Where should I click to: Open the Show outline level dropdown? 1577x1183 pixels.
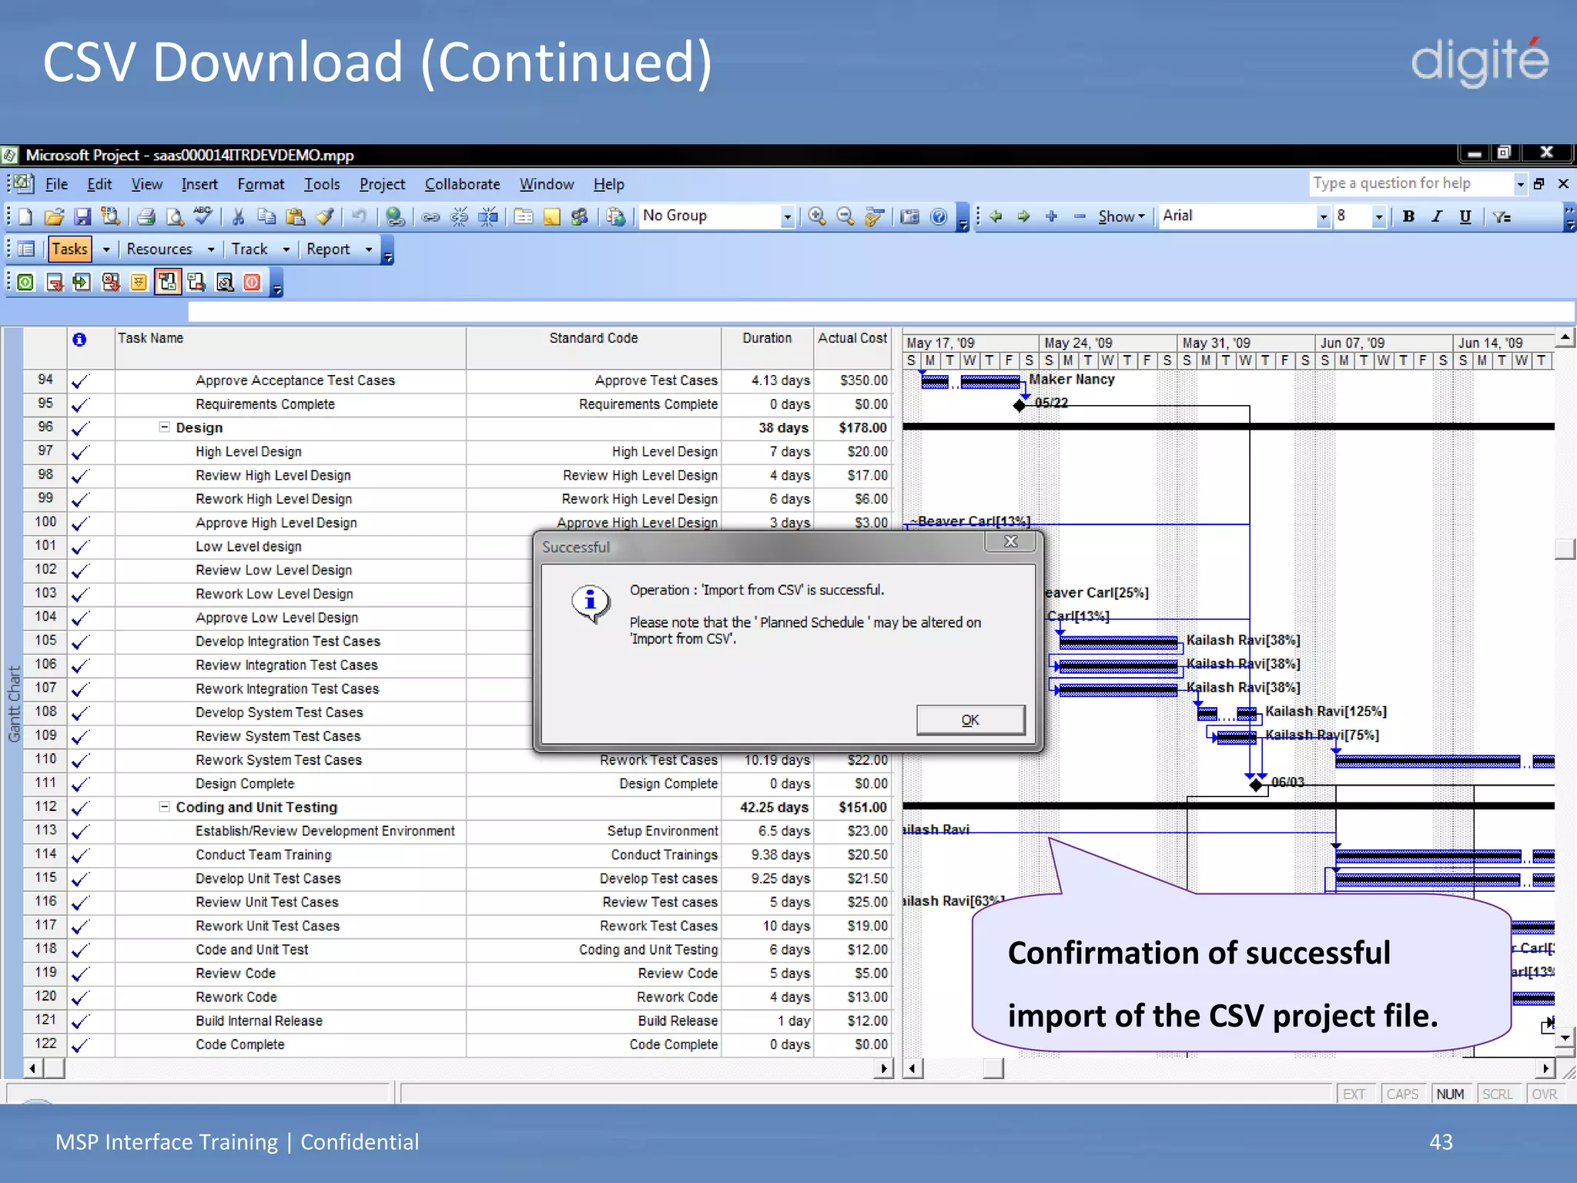(1122, 217)
